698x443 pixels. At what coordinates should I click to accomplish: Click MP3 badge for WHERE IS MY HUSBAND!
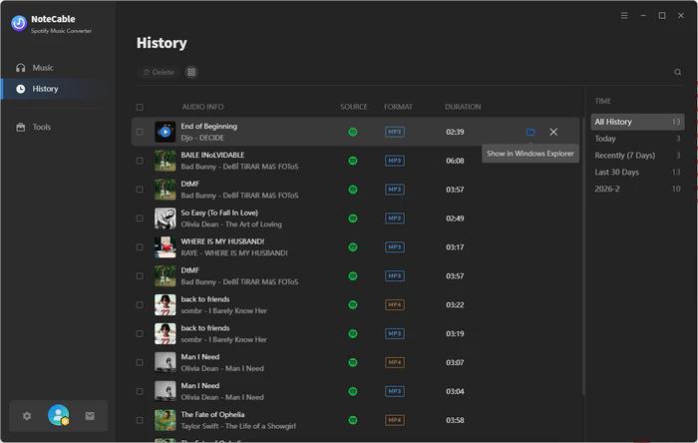point(395,247)
